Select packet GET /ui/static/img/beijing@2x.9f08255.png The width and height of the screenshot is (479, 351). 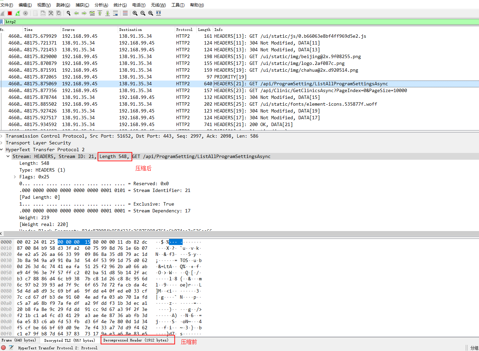click(239, 56)
